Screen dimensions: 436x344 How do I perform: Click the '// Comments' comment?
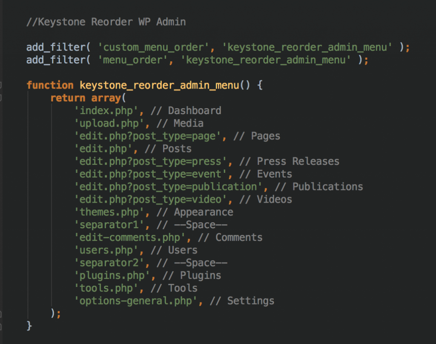(230, 238)
